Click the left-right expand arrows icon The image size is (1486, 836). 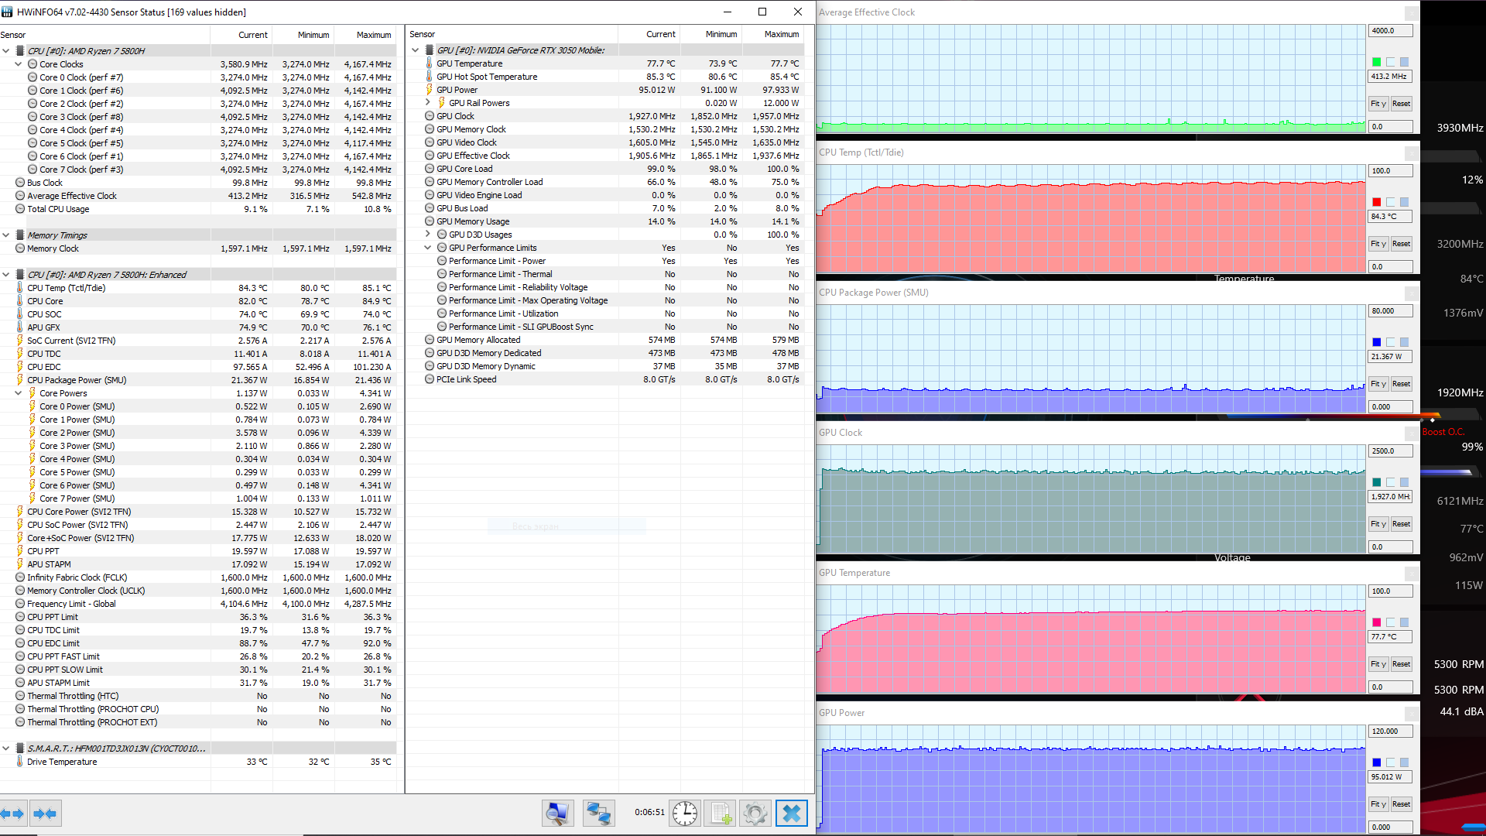point(13,814)
